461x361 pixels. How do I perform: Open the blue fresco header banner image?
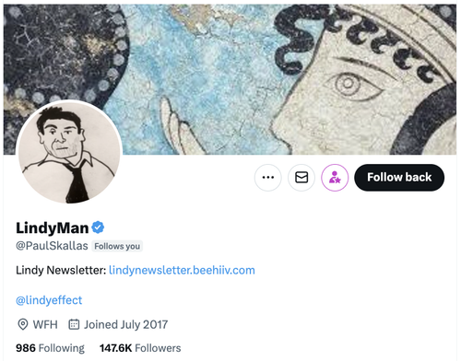[230, 79]
